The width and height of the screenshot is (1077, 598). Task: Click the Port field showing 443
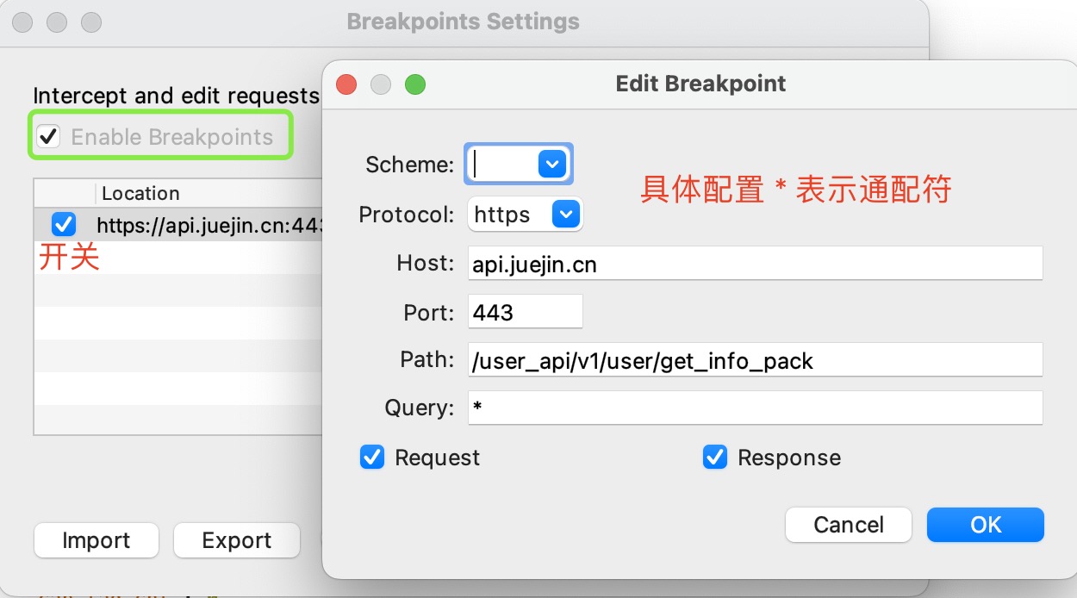click(x=526, y=312)
